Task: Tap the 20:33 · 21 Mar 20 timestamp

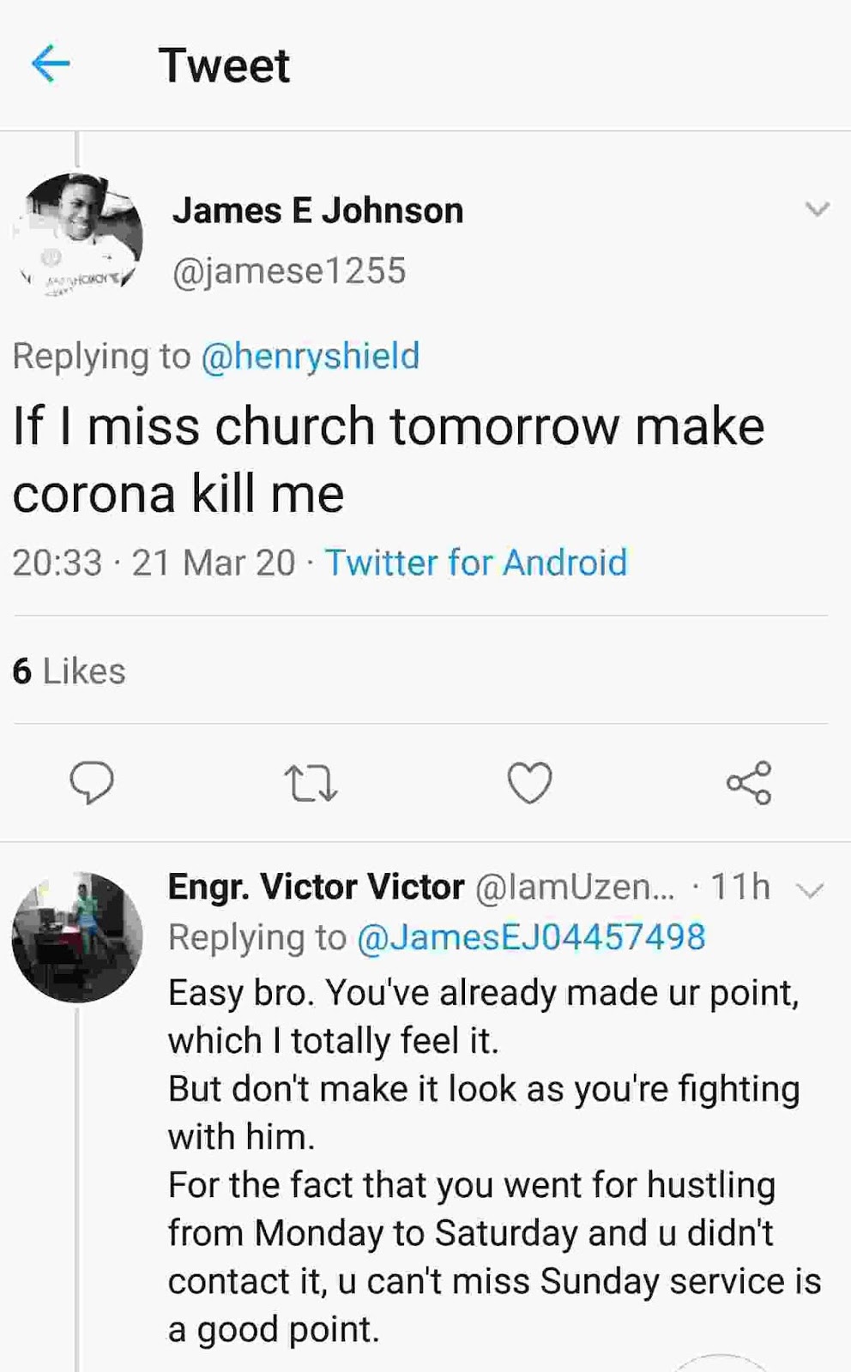Action: point(154,563)
